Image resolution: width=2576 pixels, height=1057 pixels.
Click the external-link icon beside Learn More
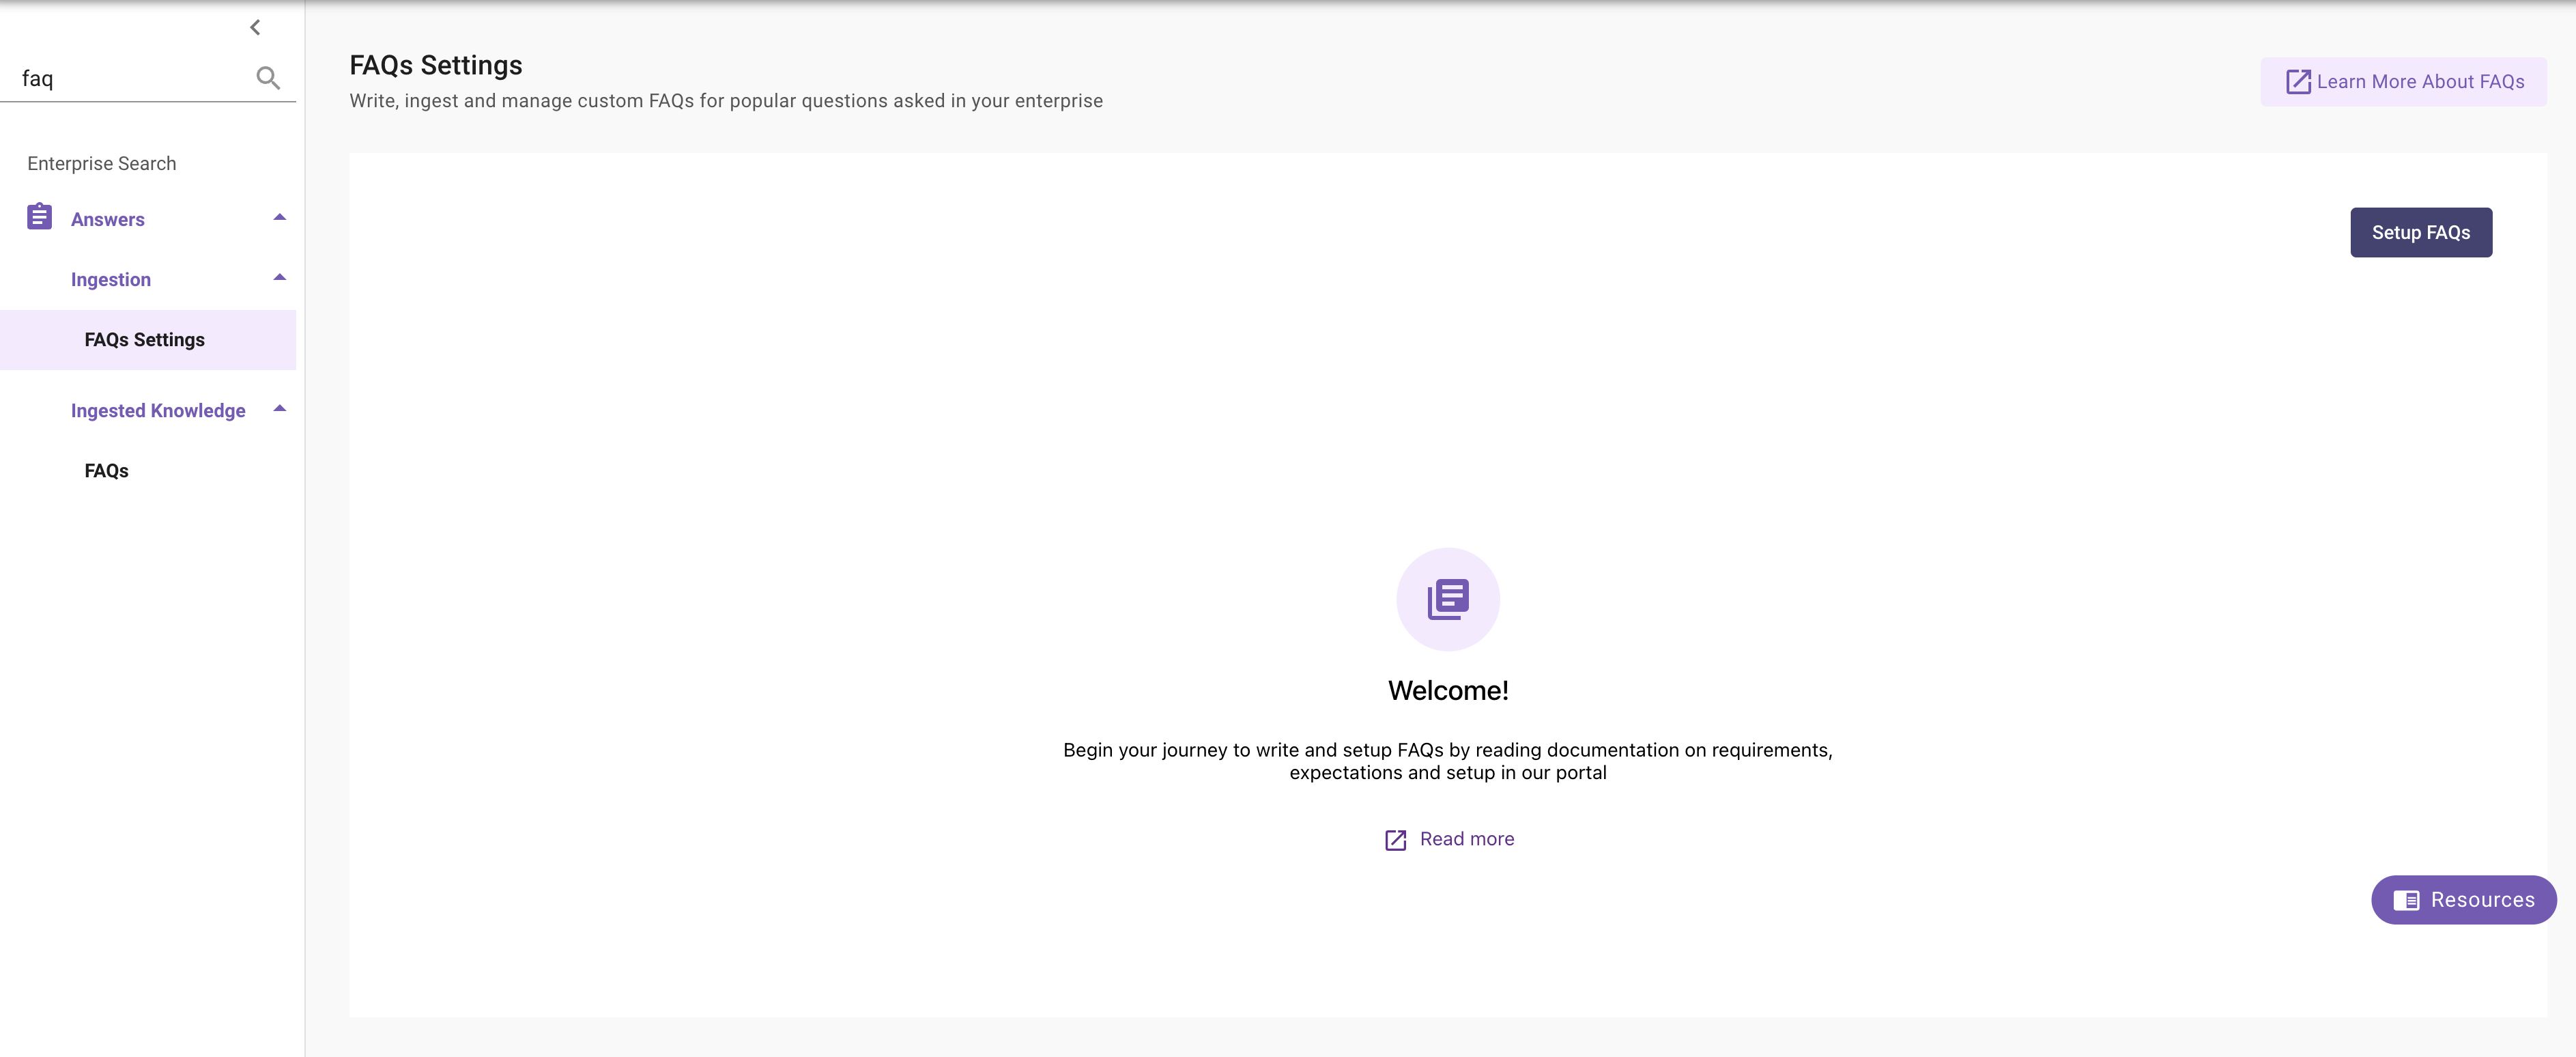point(2298,82)
